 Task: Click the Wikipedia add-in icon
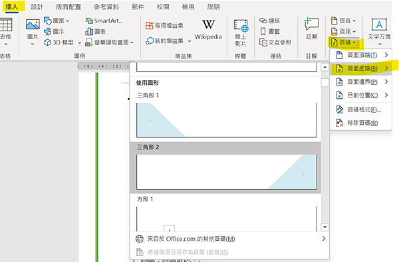(208, 25)
